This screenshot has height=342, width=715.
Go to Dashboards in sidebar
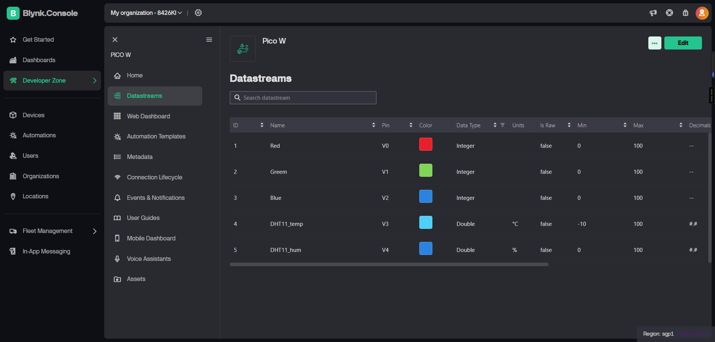coord(52,60)
